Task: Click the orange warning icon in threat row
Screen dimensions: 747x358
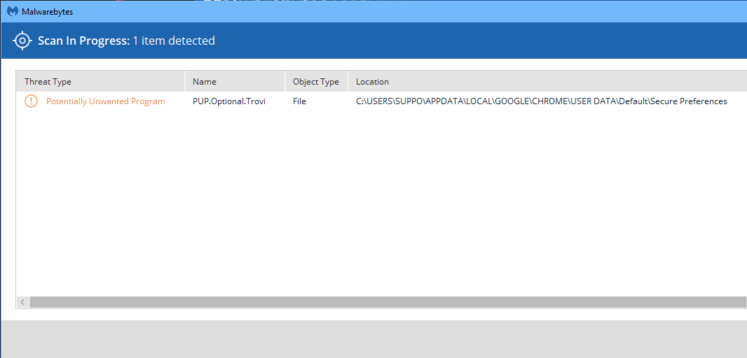Action: 31,101
